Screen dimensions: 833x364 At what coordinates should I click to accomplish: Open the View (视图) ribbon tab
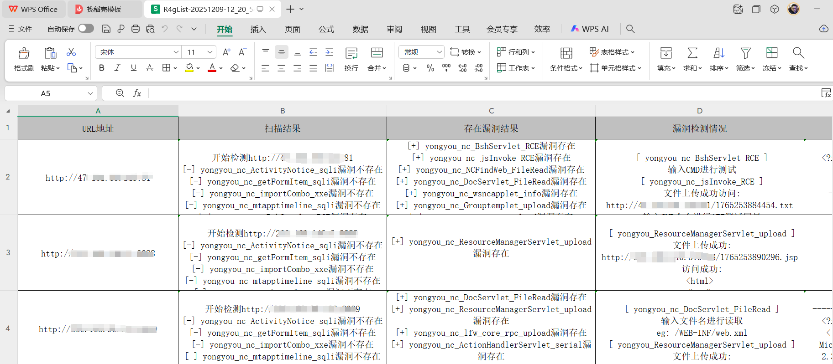click(428, 29)
